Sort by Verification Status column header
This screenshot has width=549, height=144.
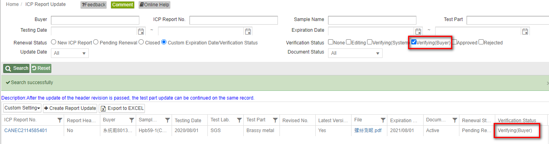click(517, 120)
